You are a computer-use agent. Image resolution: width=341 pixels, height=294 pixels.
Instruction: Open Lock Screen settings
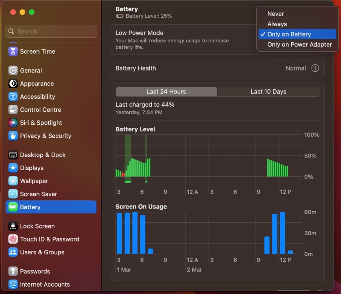[x=51, y=226]
